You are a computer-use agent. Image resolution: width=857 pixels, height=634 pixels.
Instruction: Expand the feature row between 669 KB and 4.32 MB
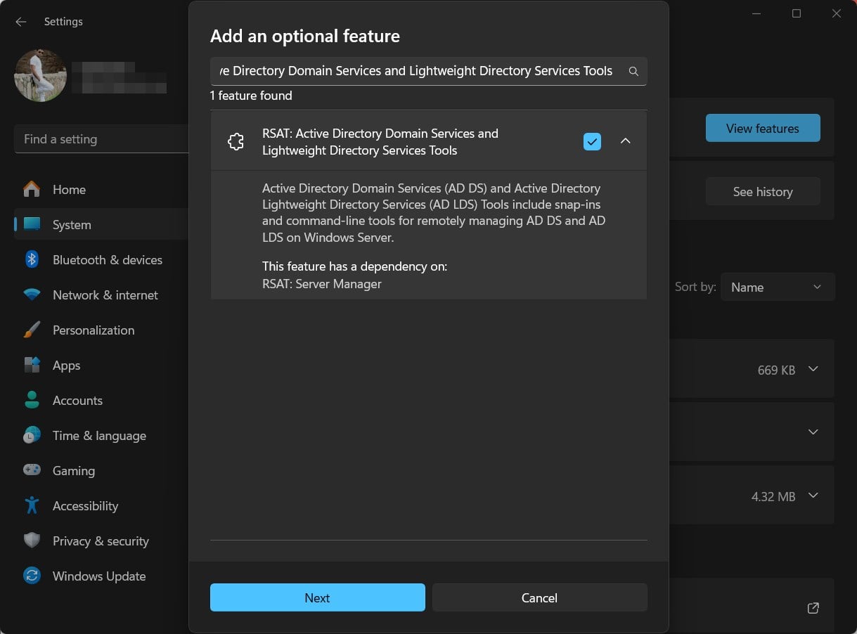813,432
